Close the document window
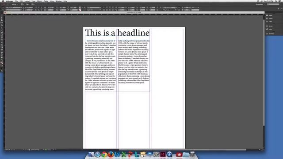Viewport: 283px width, 159px height. coord(5,13)
